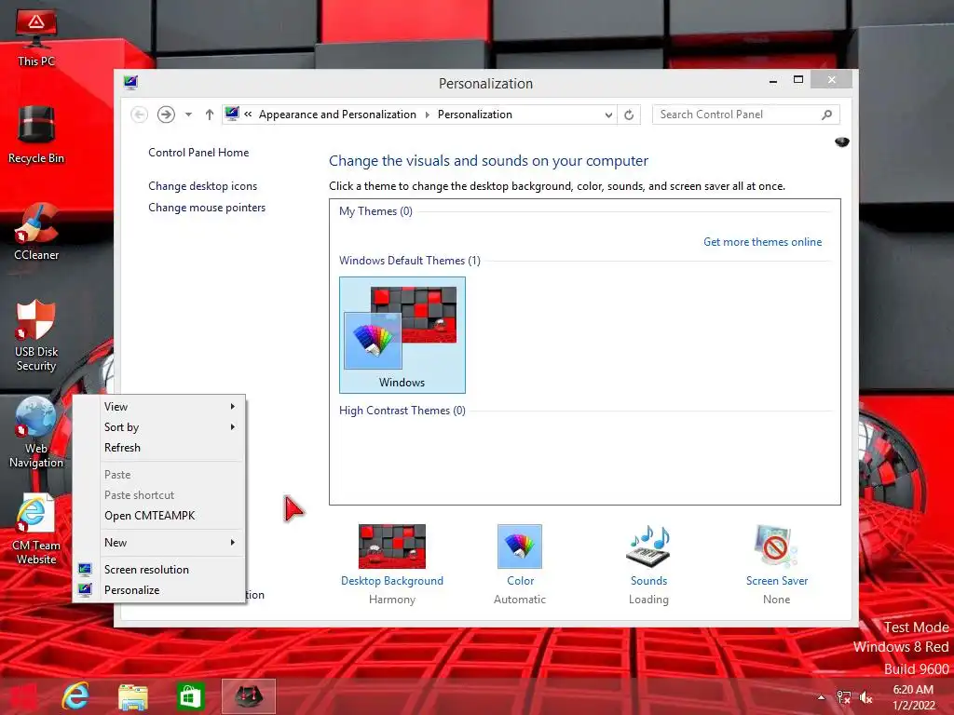Click the Desktop Background link text
The width and height of the screenshot is (954, 715).
(392, 581)
